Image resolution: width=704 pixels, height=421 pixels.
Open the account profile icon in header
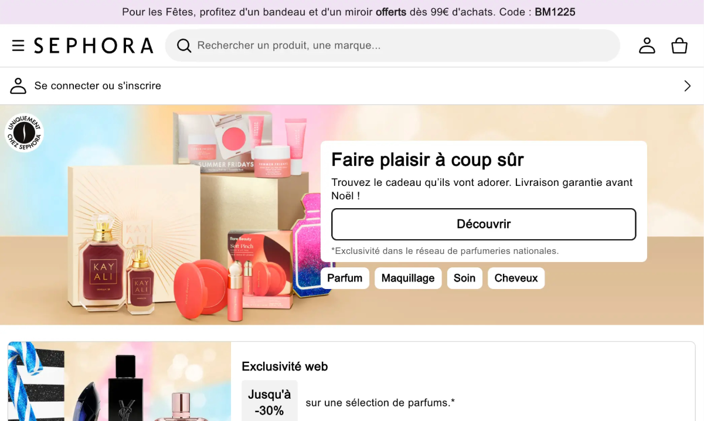pyautogui.click(x=647, y=46)
